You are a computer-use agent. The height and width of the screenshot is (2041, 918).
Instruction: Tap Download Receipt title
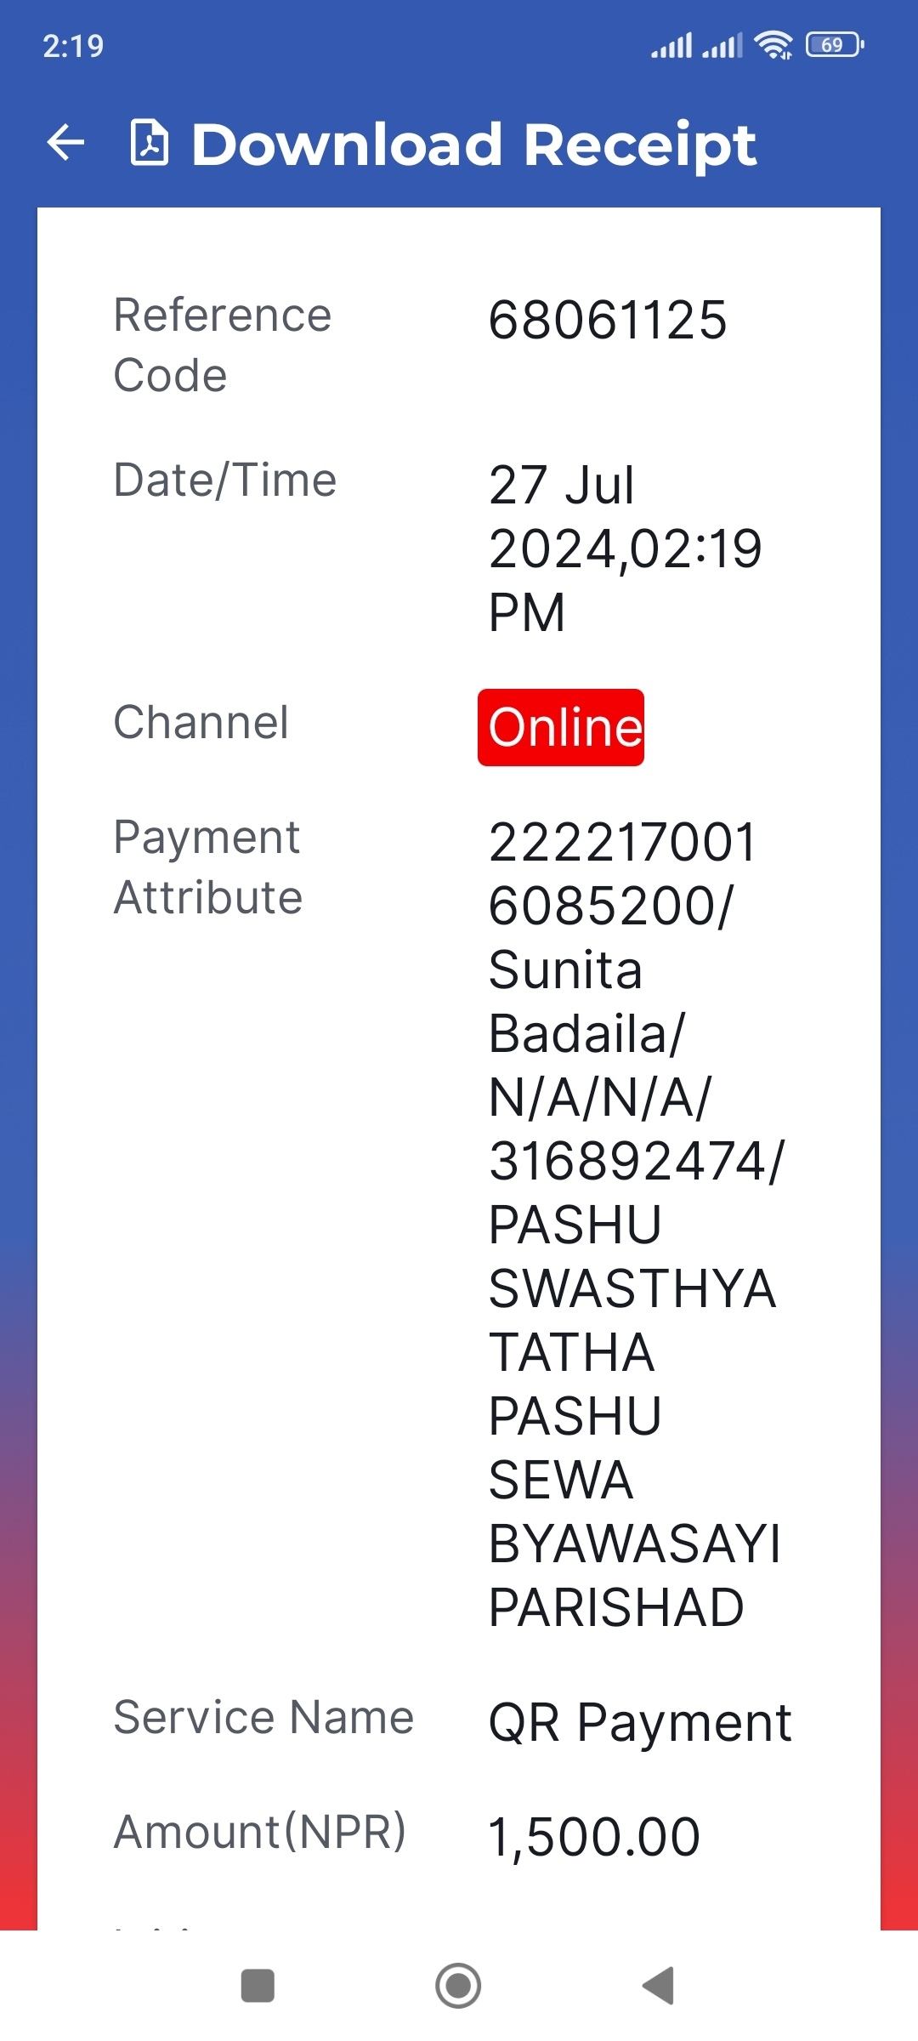(x=473, y=144)
